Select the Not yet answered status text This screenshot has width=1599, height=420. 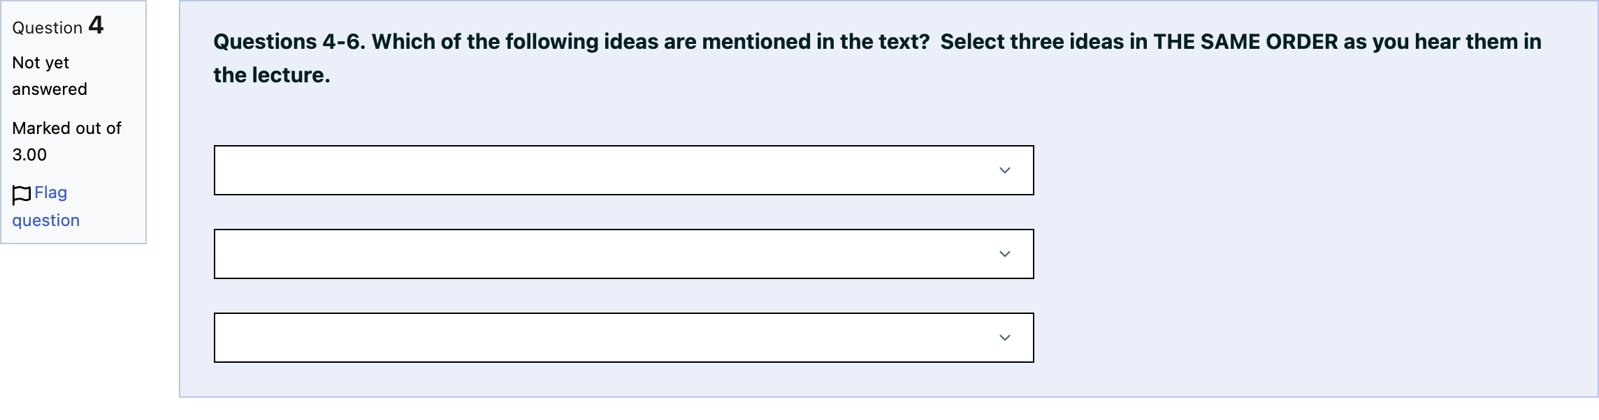[50, 76]
